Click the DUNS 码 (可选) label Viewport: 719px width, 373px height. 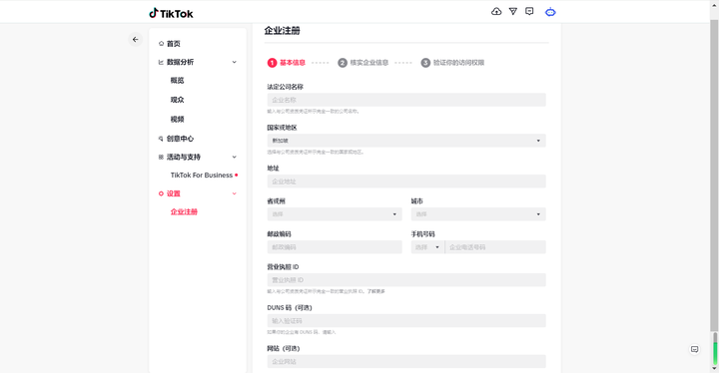[290, 308]
